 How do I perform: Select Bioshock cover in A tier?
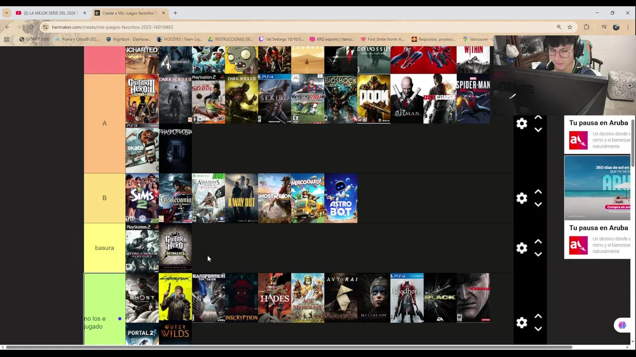[x=341, y=99]
